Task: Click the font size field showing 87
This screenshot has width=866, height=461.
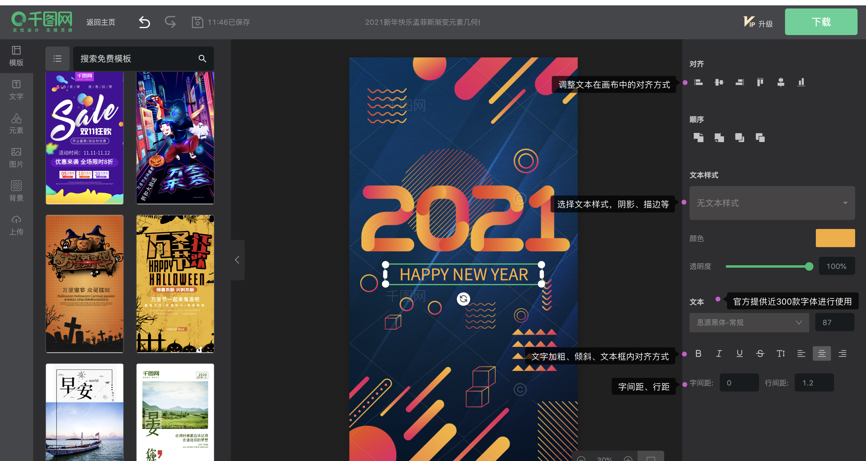Action: click(834, 323)
